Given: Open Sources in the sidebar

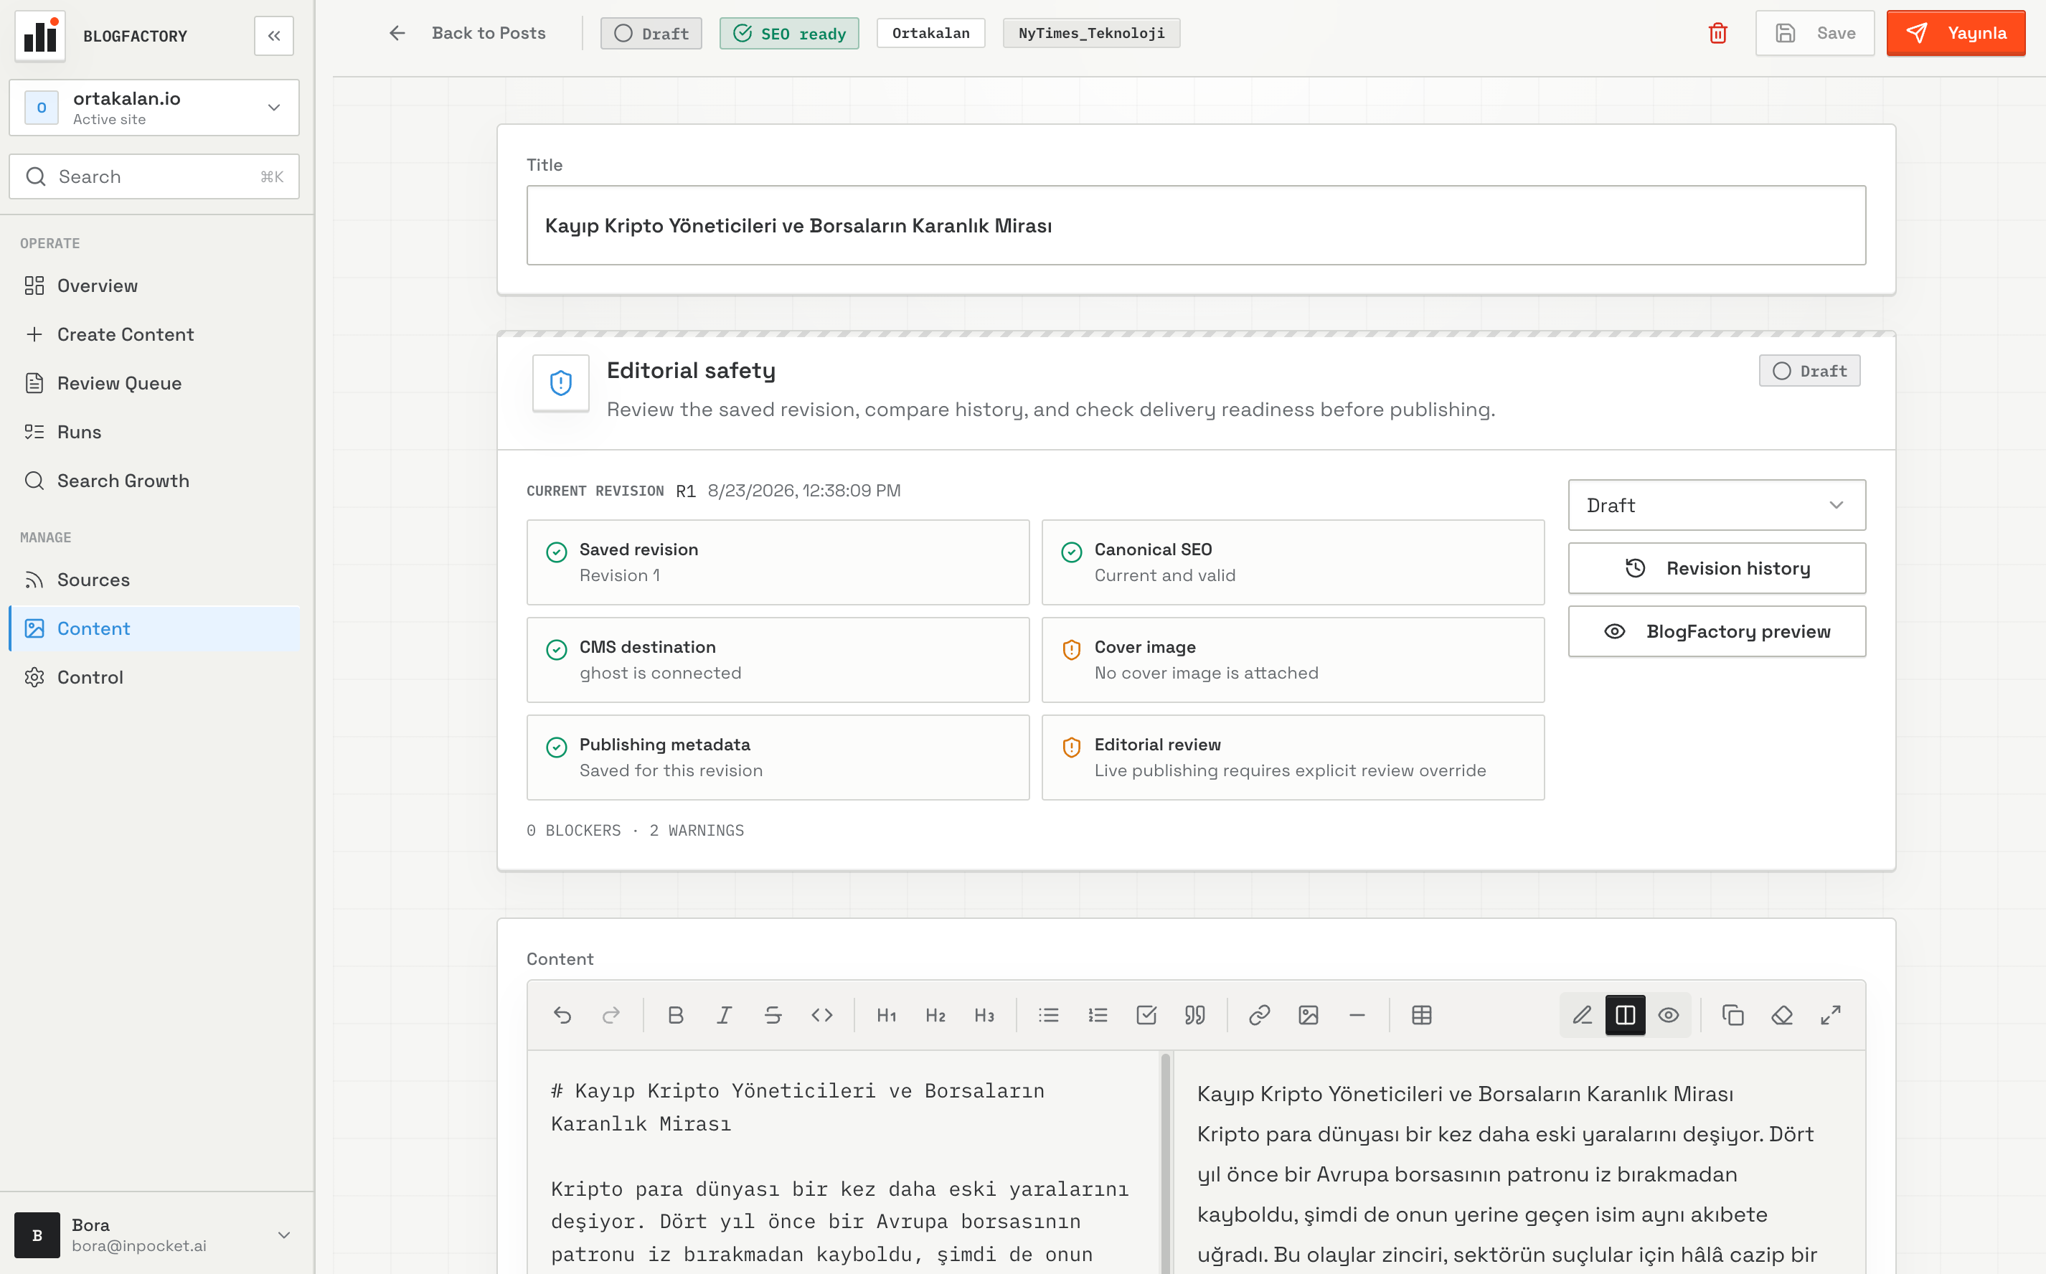Looking at the screenshot, I should (154, 580).
